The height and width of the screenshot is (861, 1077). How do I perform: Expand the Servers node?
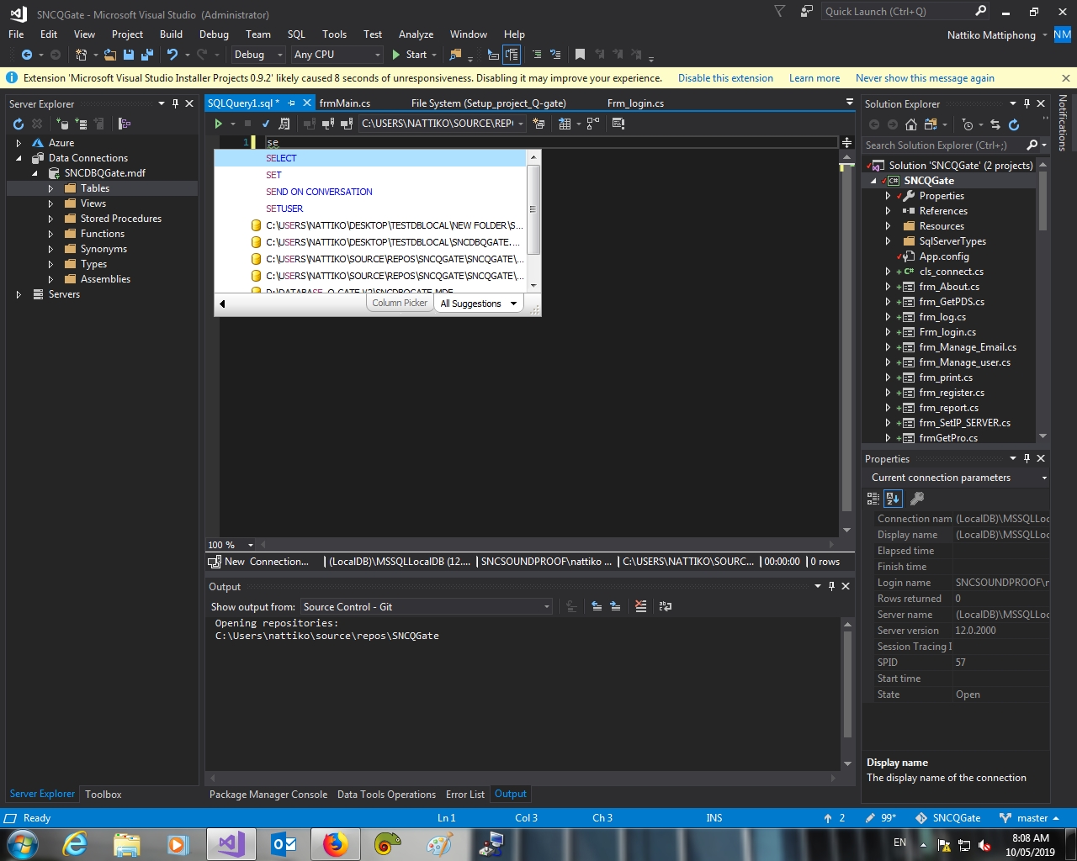tap(19, 294)
